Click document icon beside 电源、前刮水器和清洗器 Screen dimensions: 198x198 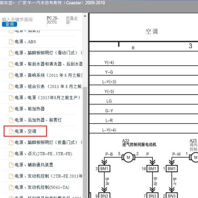coord(11,64)
